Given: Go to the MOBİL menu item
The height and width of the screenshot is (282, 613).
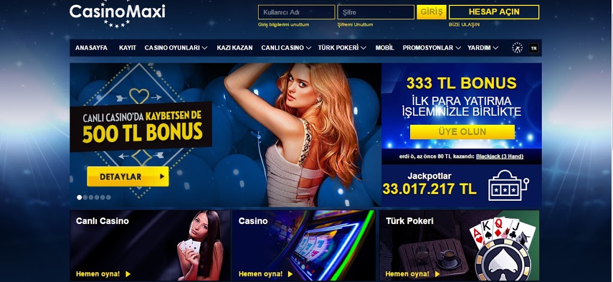Looking at the screenshot, I should [x=385, y=48].
